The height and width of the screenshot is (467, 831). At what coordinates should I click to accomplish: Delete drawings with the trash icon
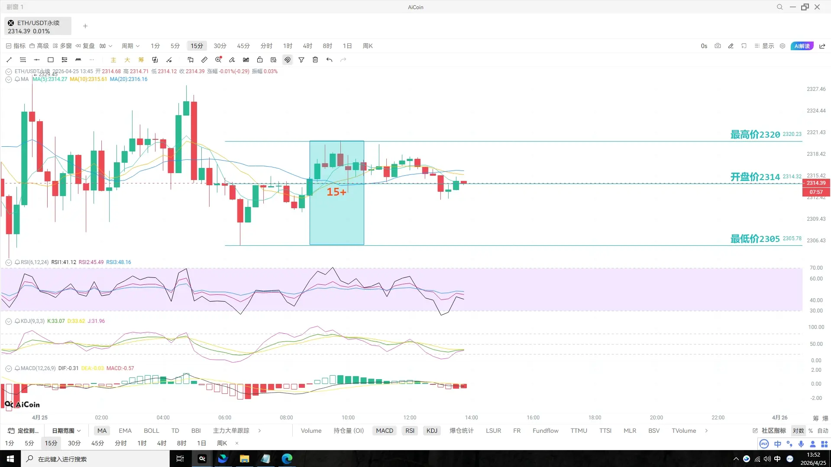click(x=315, y=60)
